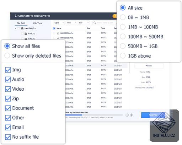Toggle the Video checkbox
Viewport: 182px width, 145px height.
8,89
